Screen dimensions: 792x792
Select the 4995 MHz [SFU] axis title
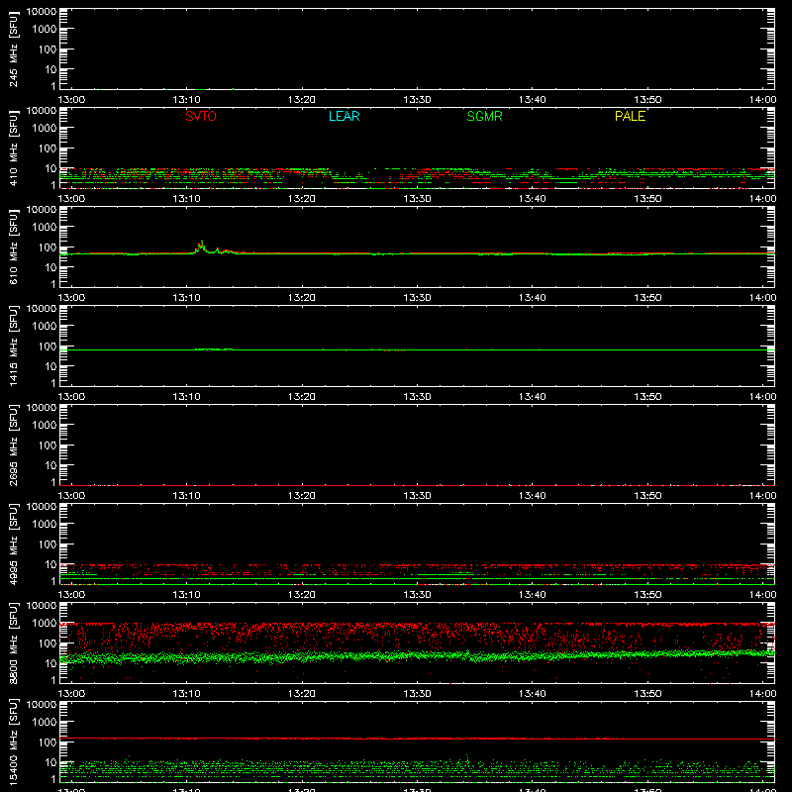14,544
